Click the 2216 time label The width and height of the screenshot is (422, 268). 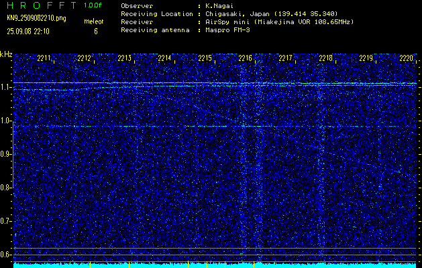[245, 58]
